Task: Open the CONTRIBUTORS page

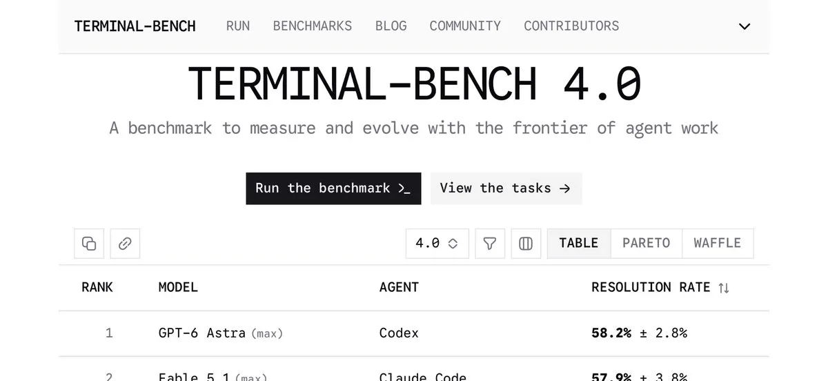Action: [571, 26]
